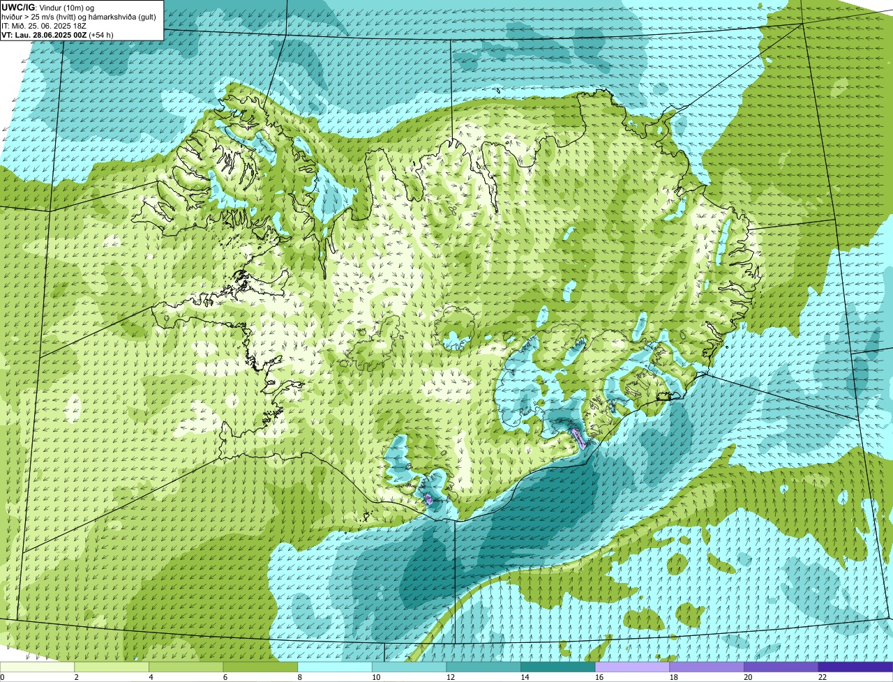
Task: Select the 20–22 violet colorbar swatch
Action: pyautogui.click(x=781, y=667)
